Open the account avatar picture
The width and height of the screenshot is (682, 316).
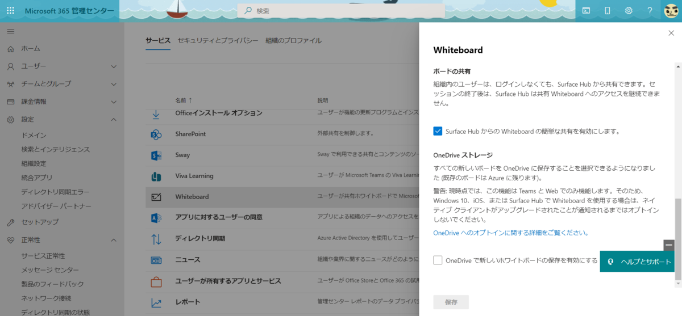pyautogui.click(x=671, y=11)
